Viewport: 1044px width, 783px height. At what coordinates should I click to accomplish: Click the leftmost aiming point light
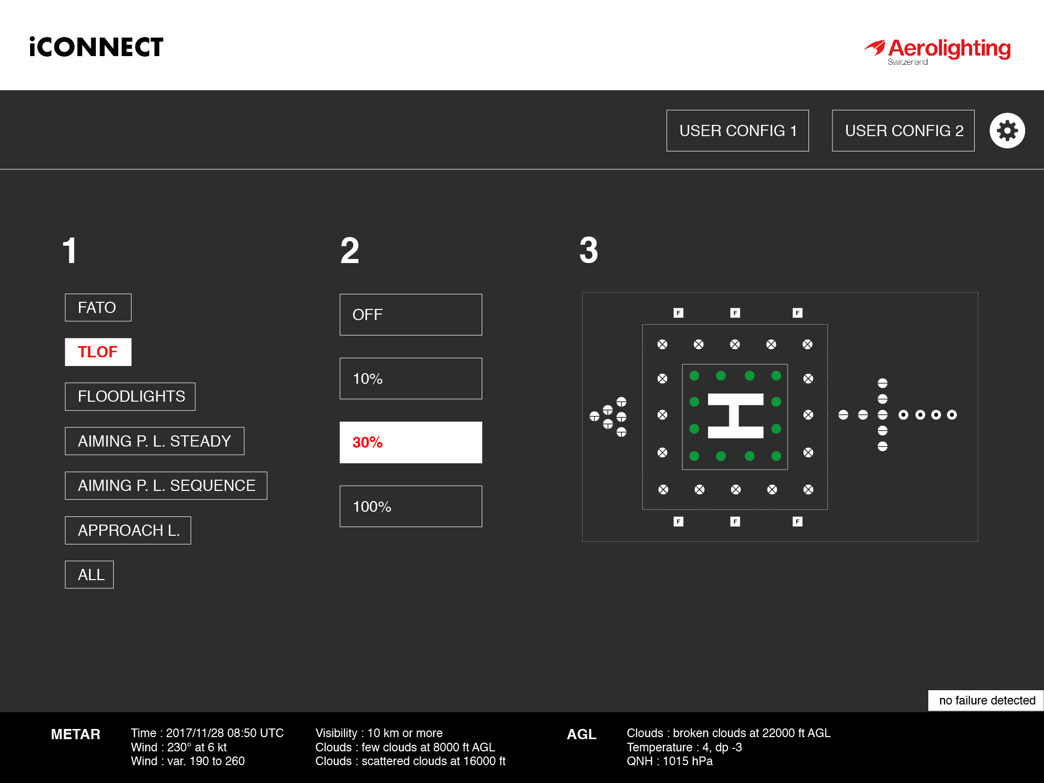pyautogui.click(x=594, y=416)
